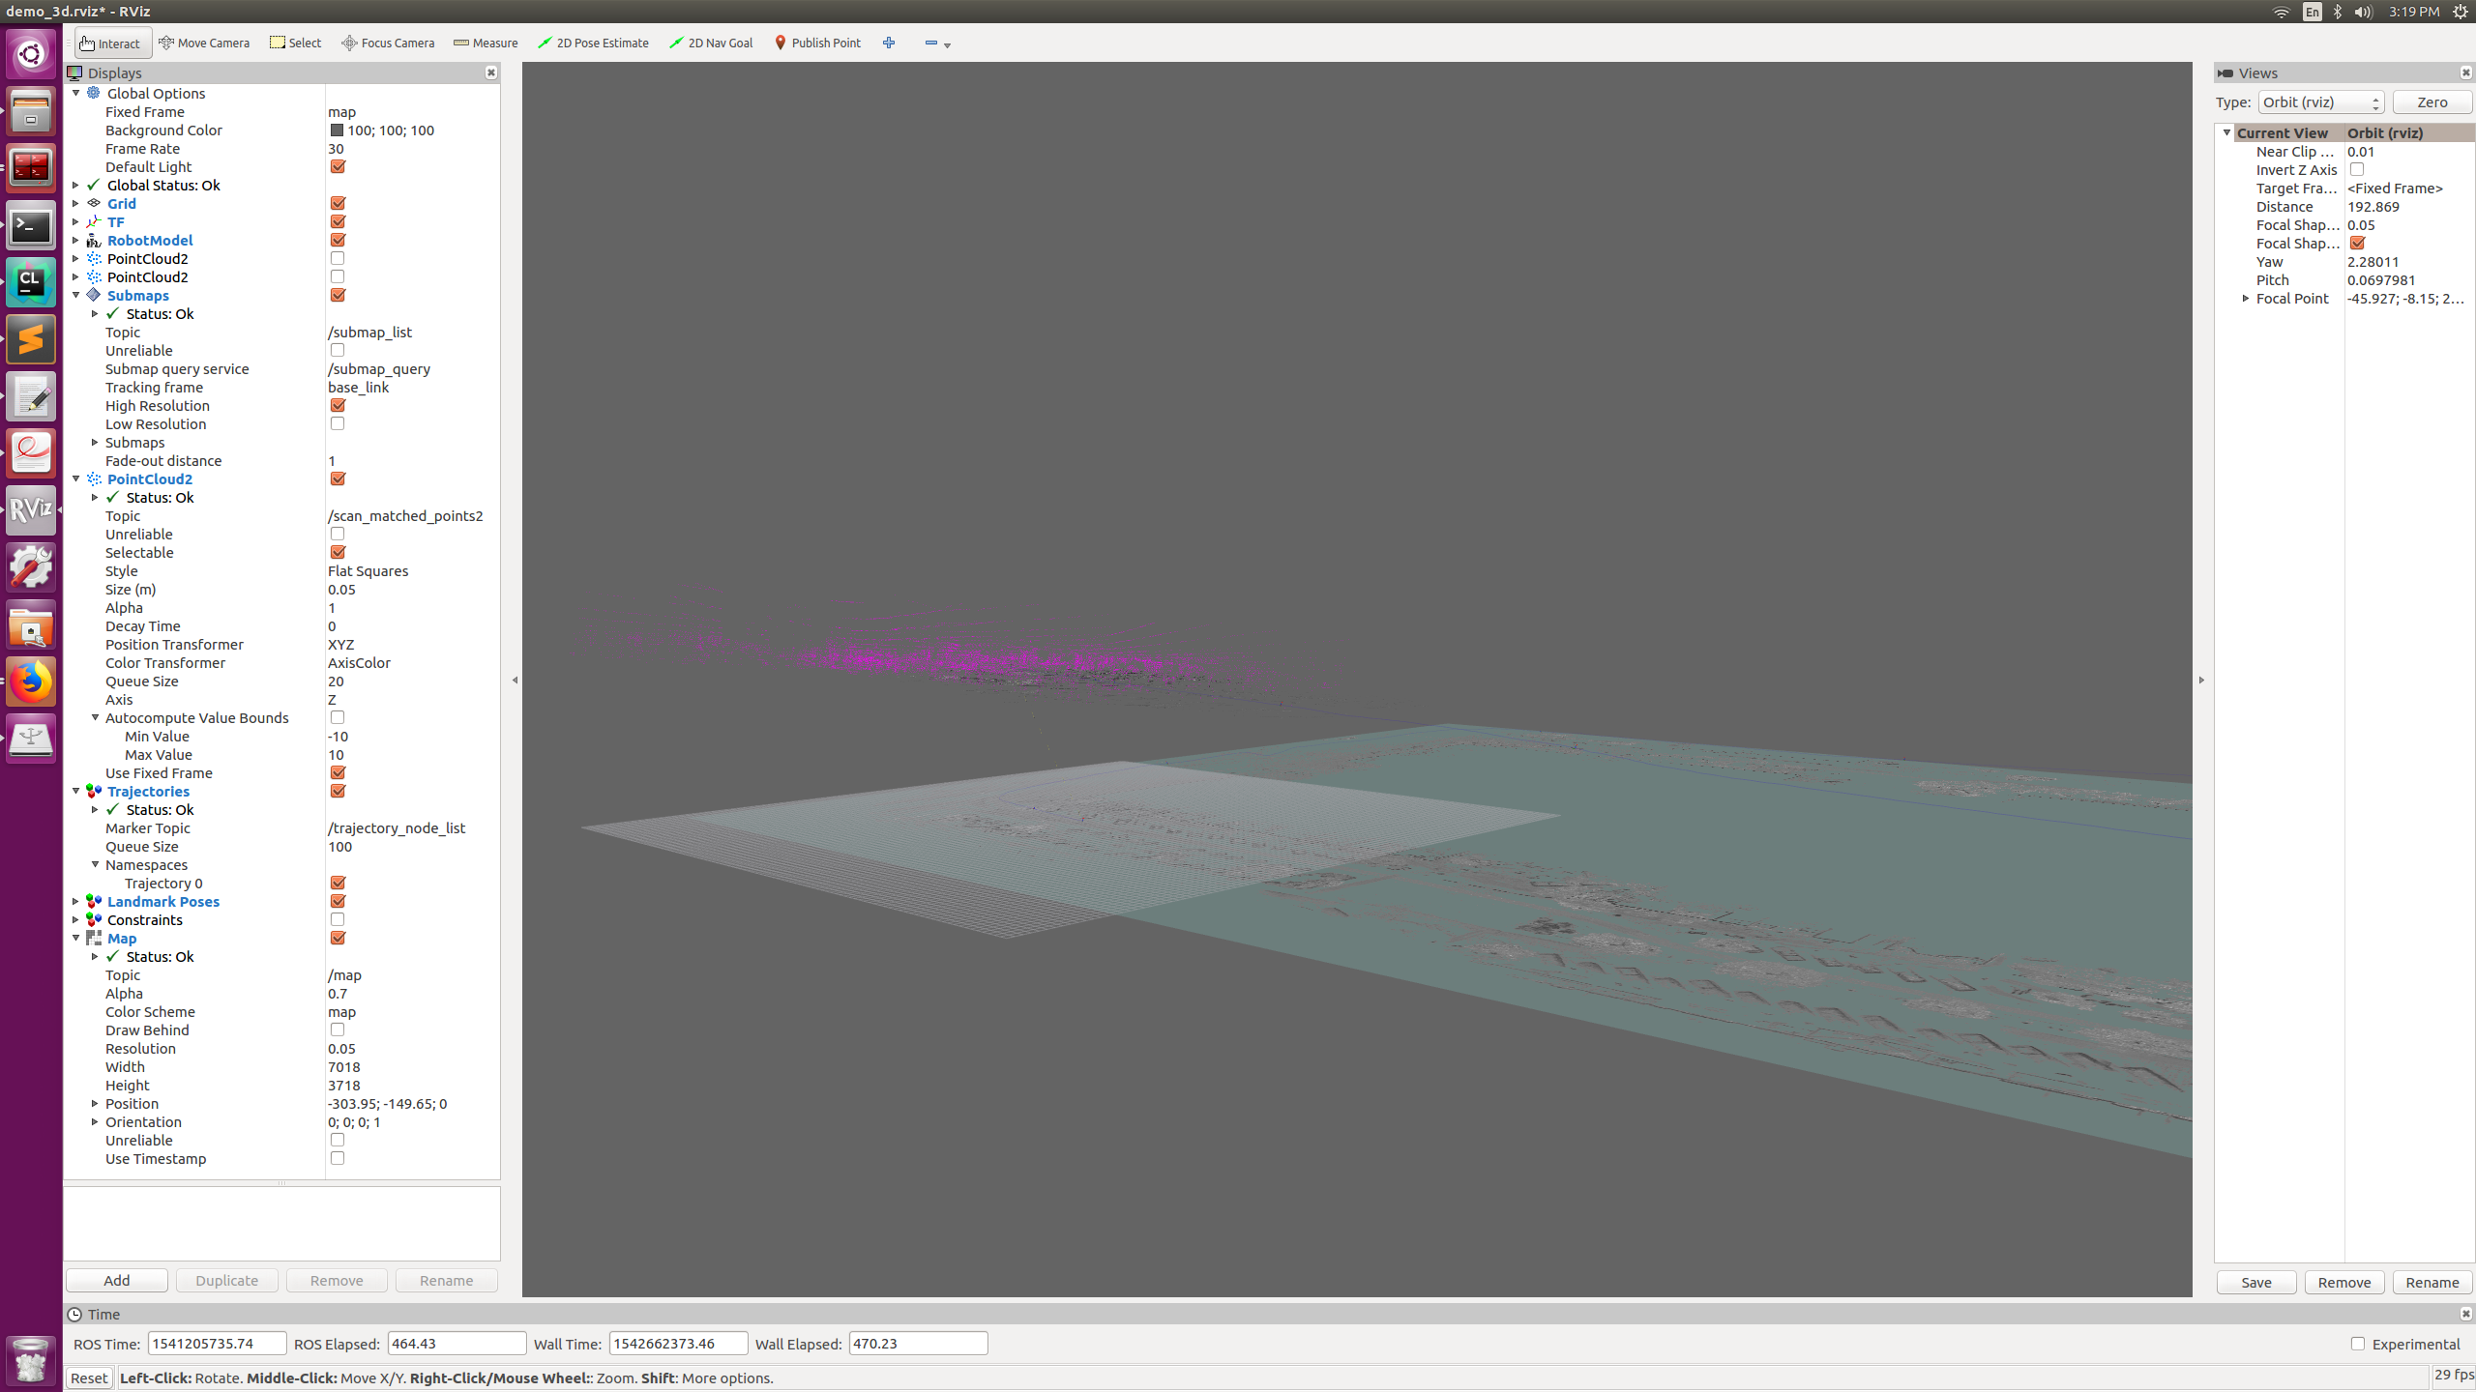Check the Experimental option in the Time panel
This screenshot has width=2476, height=1392.
point(2357,1344)
